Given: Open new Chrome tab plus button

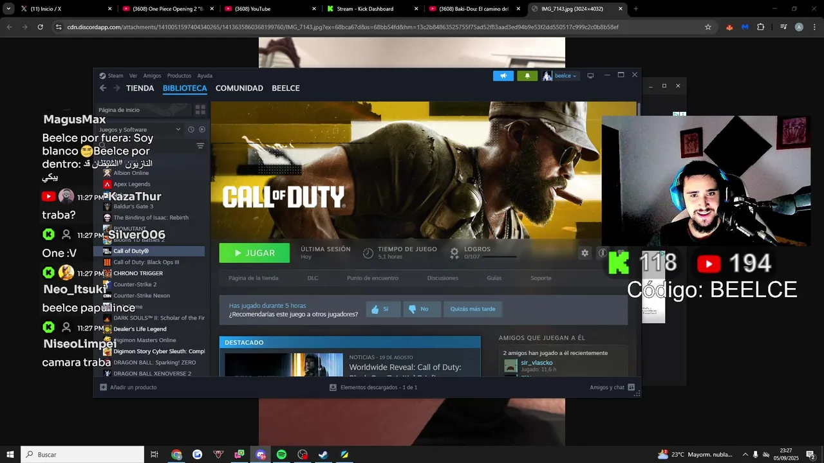Looking at the screenshot, I should pos(636,9).
